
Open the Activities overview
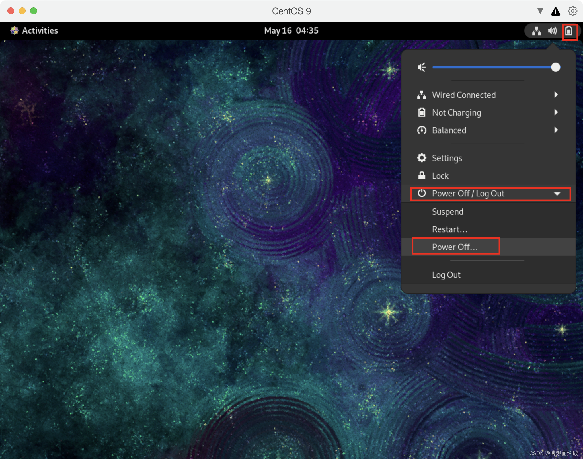pos(40,30)
